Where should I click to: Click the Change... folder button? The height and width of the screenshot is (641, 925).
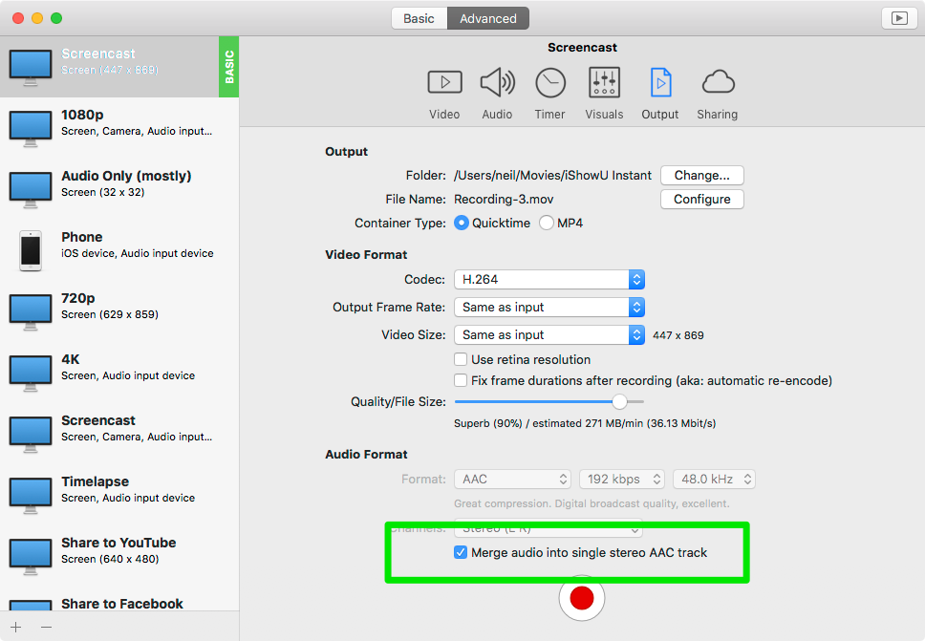point(701,176)
